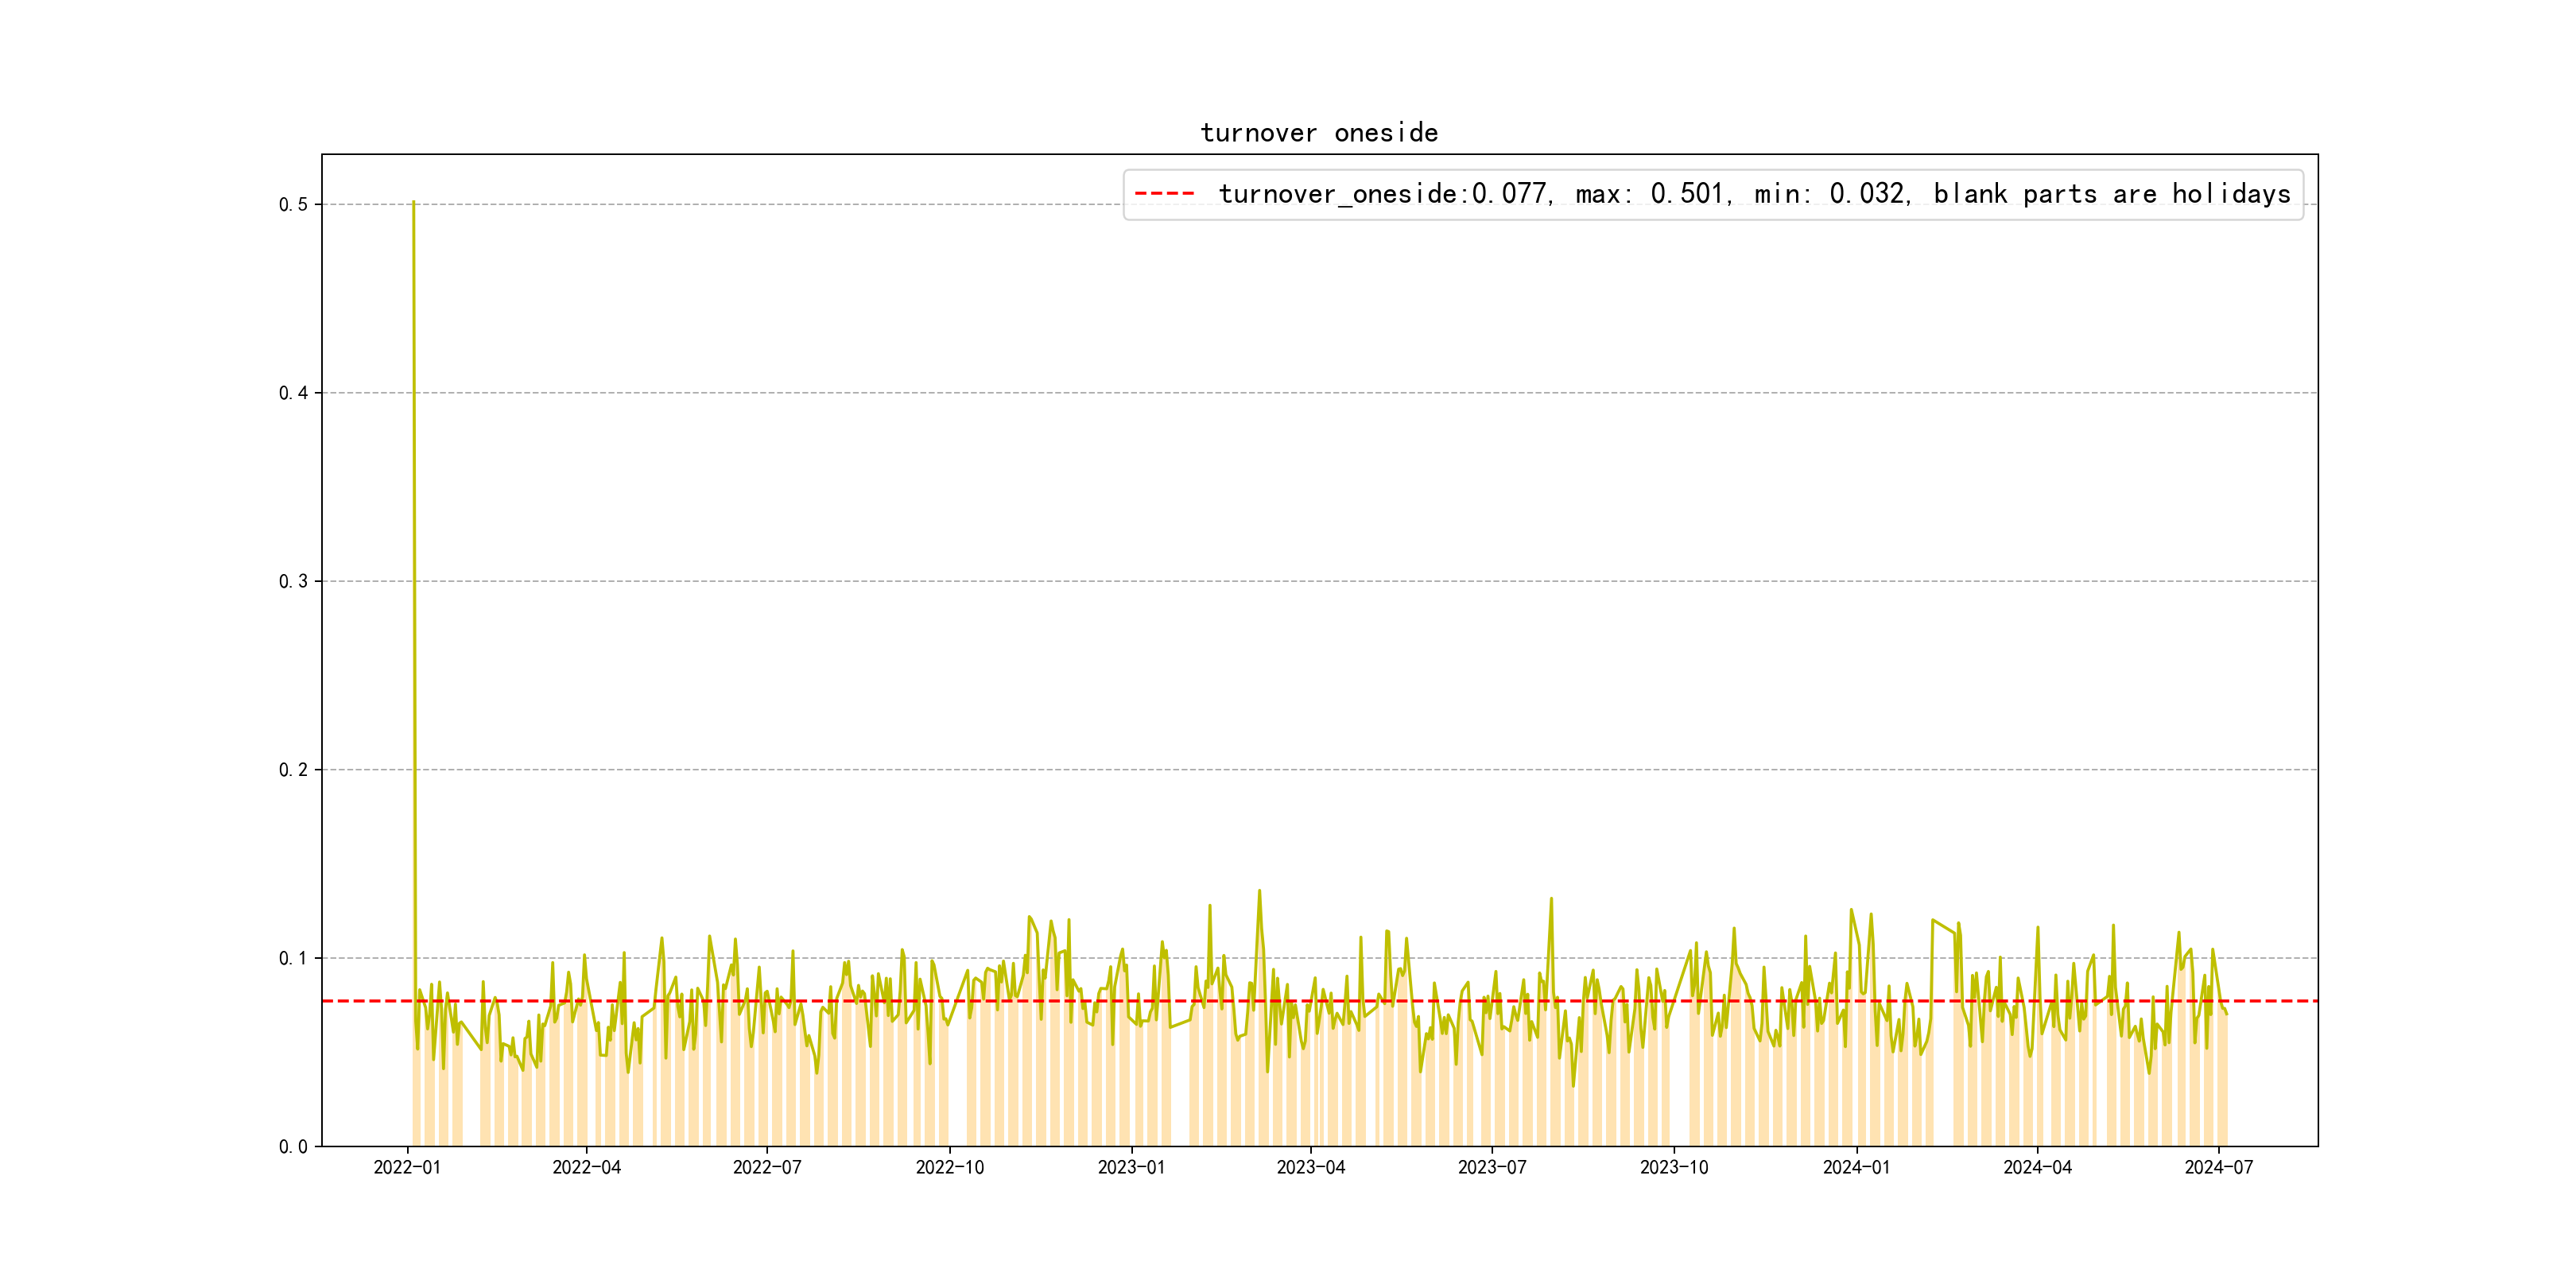Click the 2022-01 x-axis tick label
The image size is (2576, 1288).
click(x=407, y=1167)
